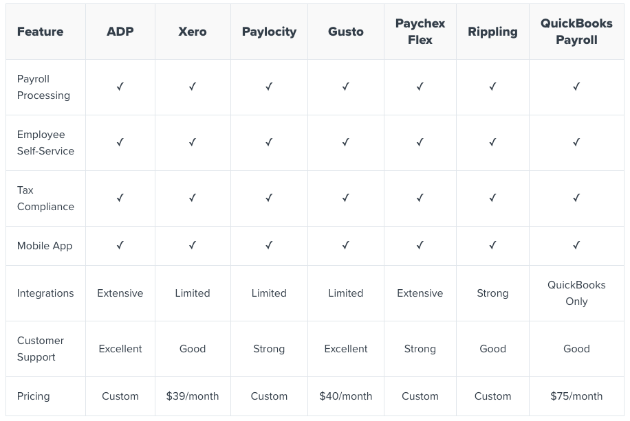The image size is (630, 421).
Task: Click ADP's Excellent customer support cell
Action: [120, 349]
